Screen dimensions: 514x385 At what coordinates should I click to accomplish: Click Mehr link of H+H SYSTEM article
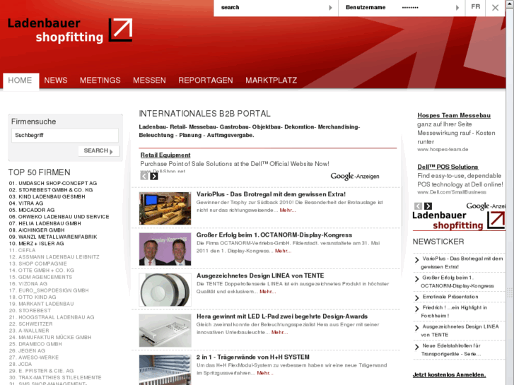pyautogui.click(x=265, y=373)
